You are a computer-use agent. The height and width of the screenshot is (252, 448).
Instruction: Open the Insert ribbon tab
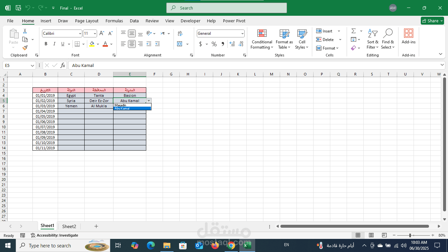tap(46, 21)
